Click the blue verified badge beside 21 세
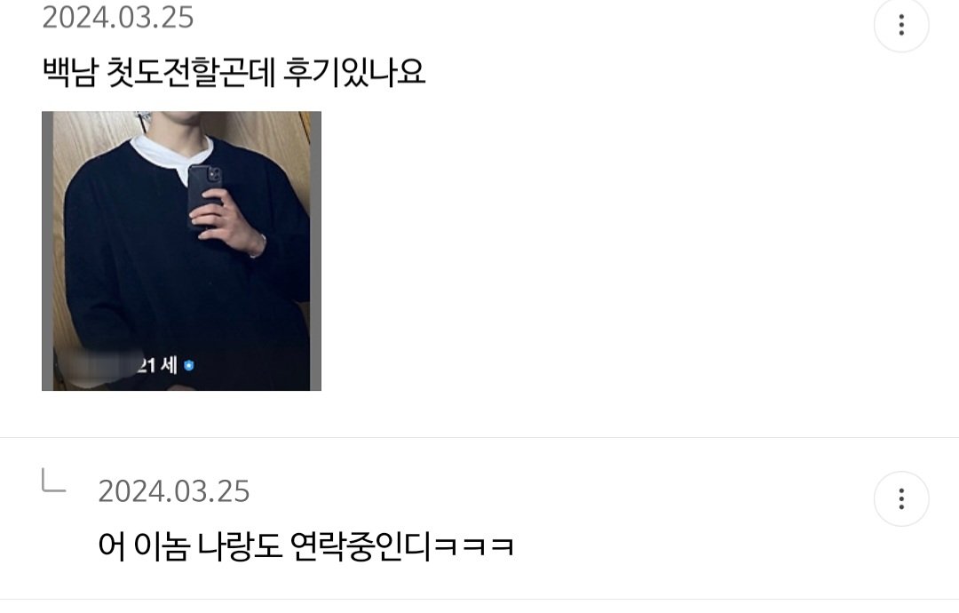The height and width of the screenshot is (613, 959). (189, 365)
